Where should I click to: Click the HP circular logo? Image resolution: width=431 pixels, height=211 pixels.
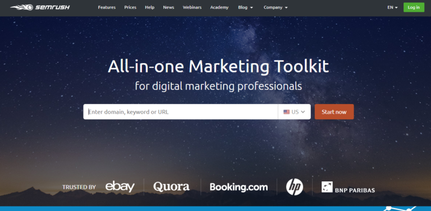coord(295,187)
